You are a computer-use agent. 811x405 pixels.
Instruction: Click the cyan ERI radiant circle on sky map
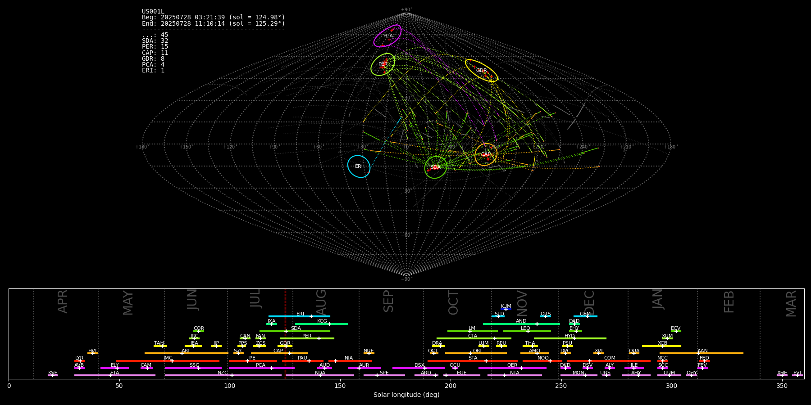[359, 166]
